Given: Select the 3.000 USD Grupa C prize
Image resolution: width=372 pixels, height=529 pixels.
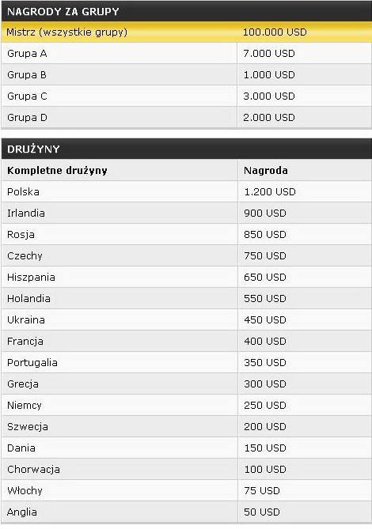Looking at the screenshot, I should (x=269, y=96).
